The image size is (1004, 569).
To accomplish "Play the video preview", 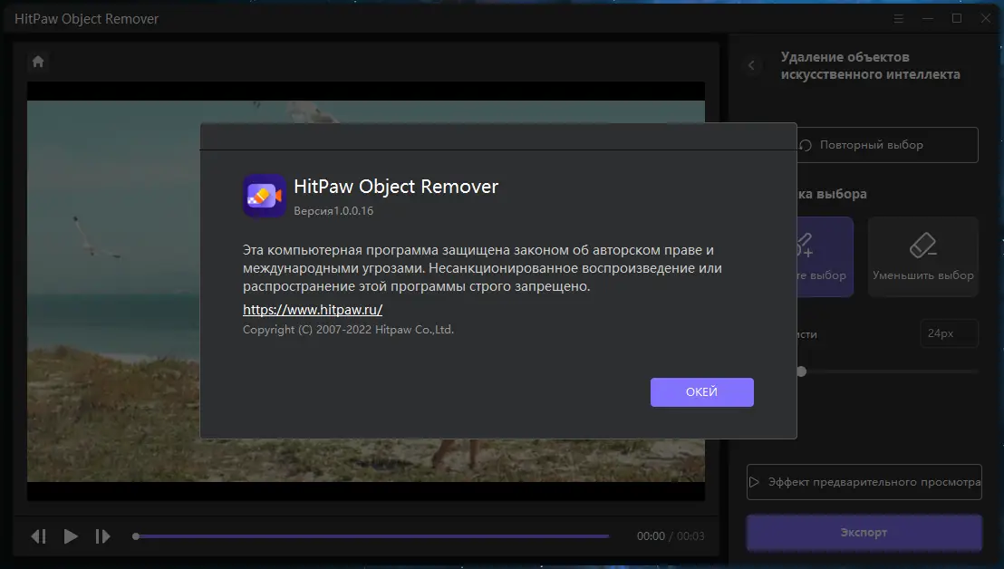I will [x=71, y=535].
